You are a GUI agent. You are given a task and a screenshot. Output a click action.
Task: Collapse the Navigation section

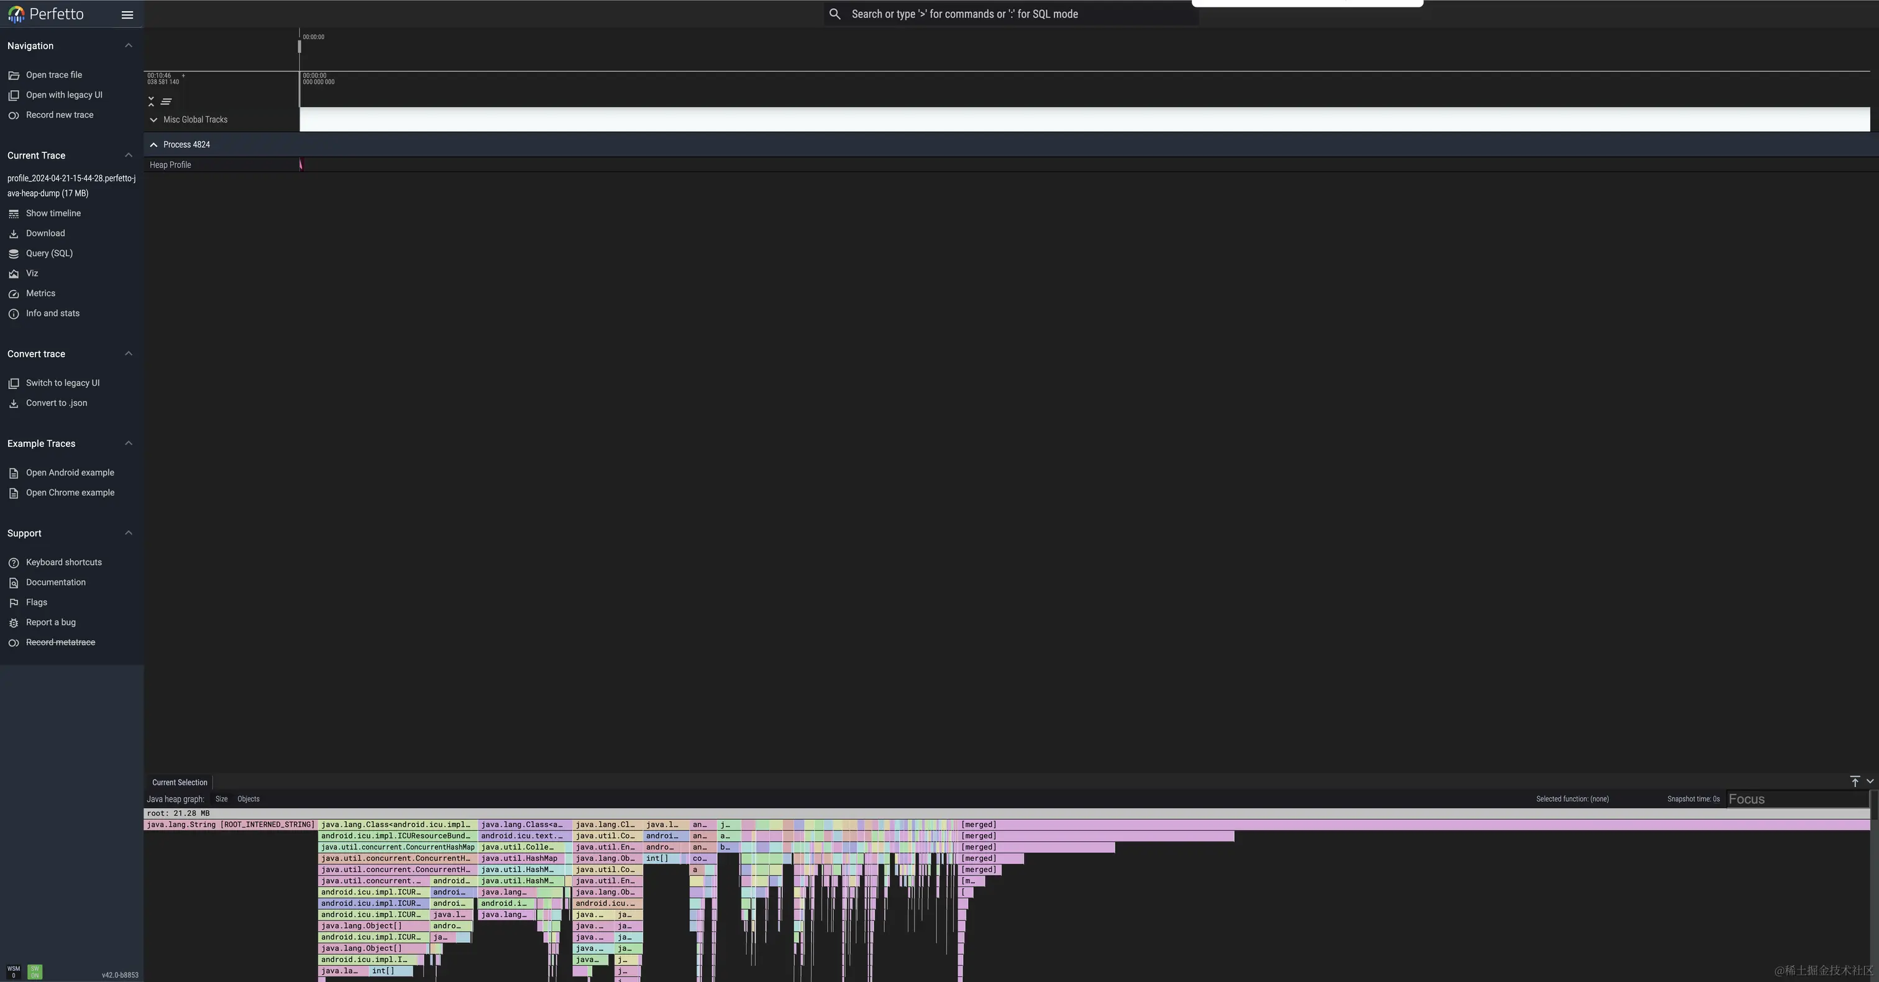[x=127, y=46]
